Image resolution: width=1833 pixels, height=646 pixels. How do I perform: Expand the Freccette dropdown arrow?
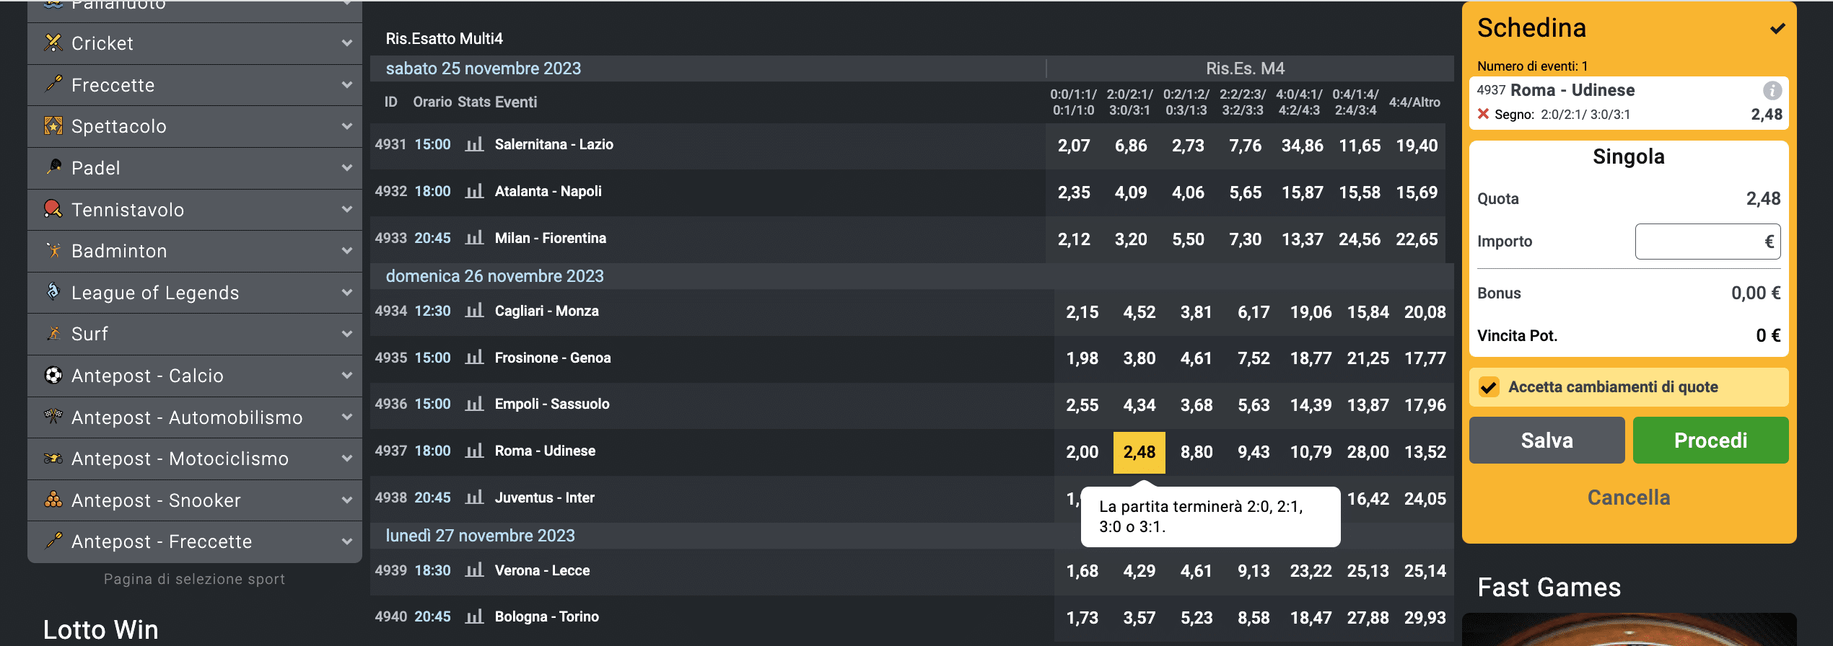[347, 85]
